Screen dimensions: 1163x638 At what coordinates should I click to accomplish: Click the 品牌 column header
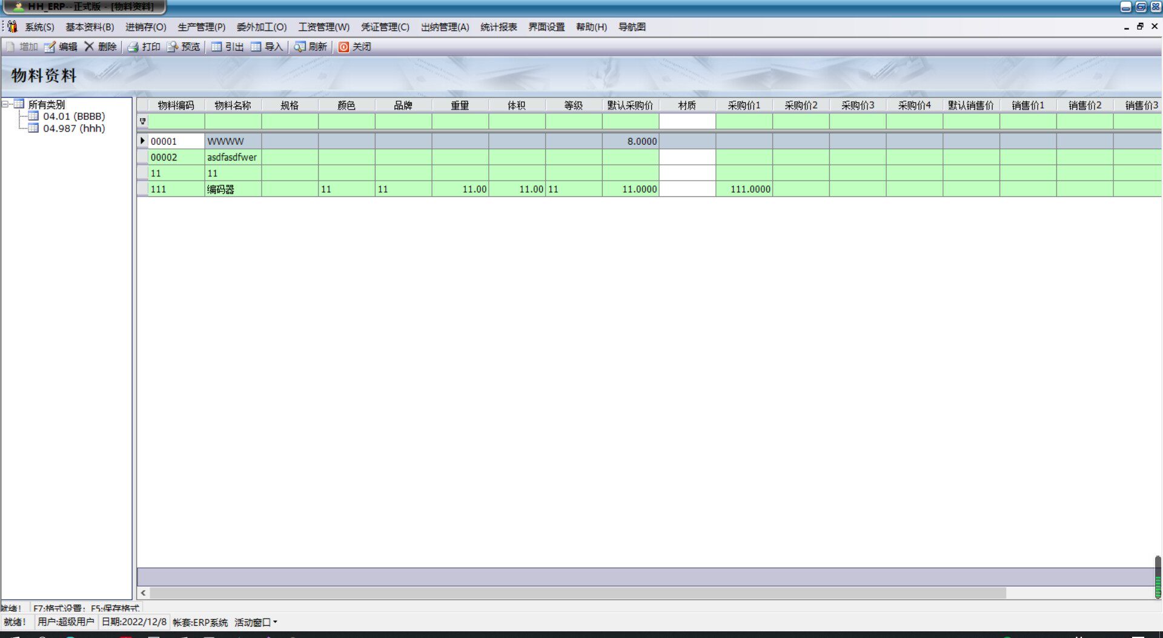tap(403, 105)
